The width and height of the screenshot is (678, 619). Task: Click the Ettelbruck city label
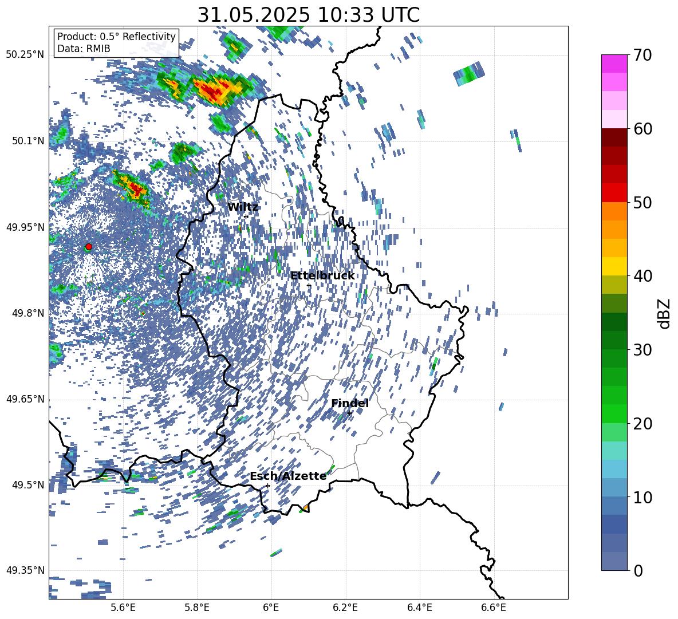[x=322, y=276]
